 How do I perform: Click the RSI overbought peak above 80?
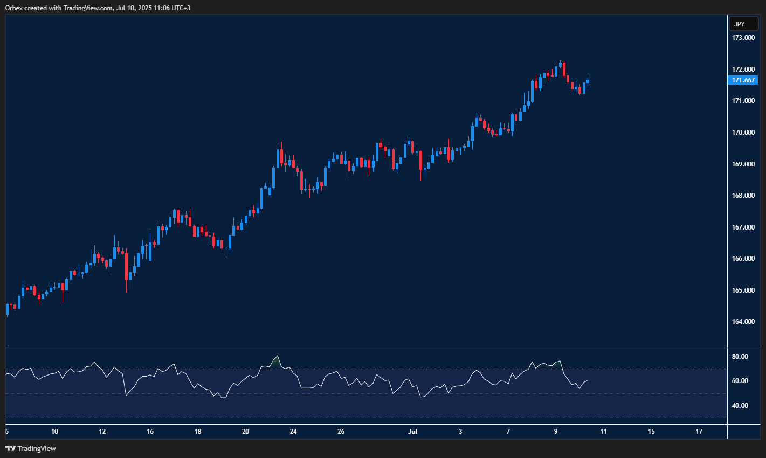278,357
